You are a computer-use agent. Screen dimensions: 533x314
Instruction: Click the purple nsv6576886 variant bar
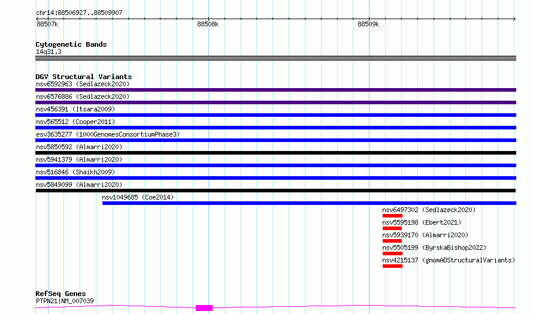pos(275,102)
